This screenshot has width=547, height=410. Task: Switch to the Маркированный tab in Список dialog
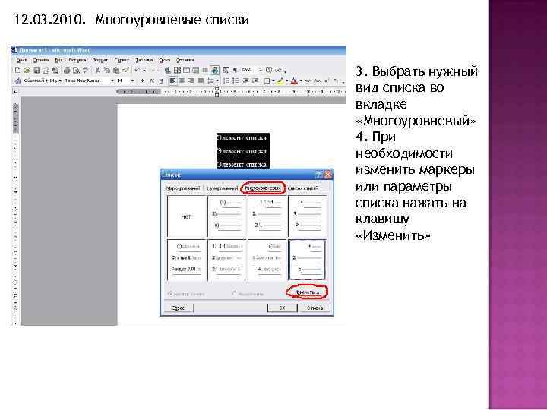tap(183, 188)
